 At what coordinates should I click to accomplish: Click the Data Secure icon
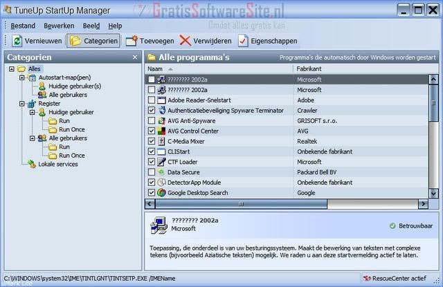coord(161,172)
